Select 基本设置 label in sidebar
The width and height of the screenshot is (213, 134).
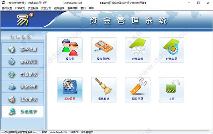[x=28, y=49]
